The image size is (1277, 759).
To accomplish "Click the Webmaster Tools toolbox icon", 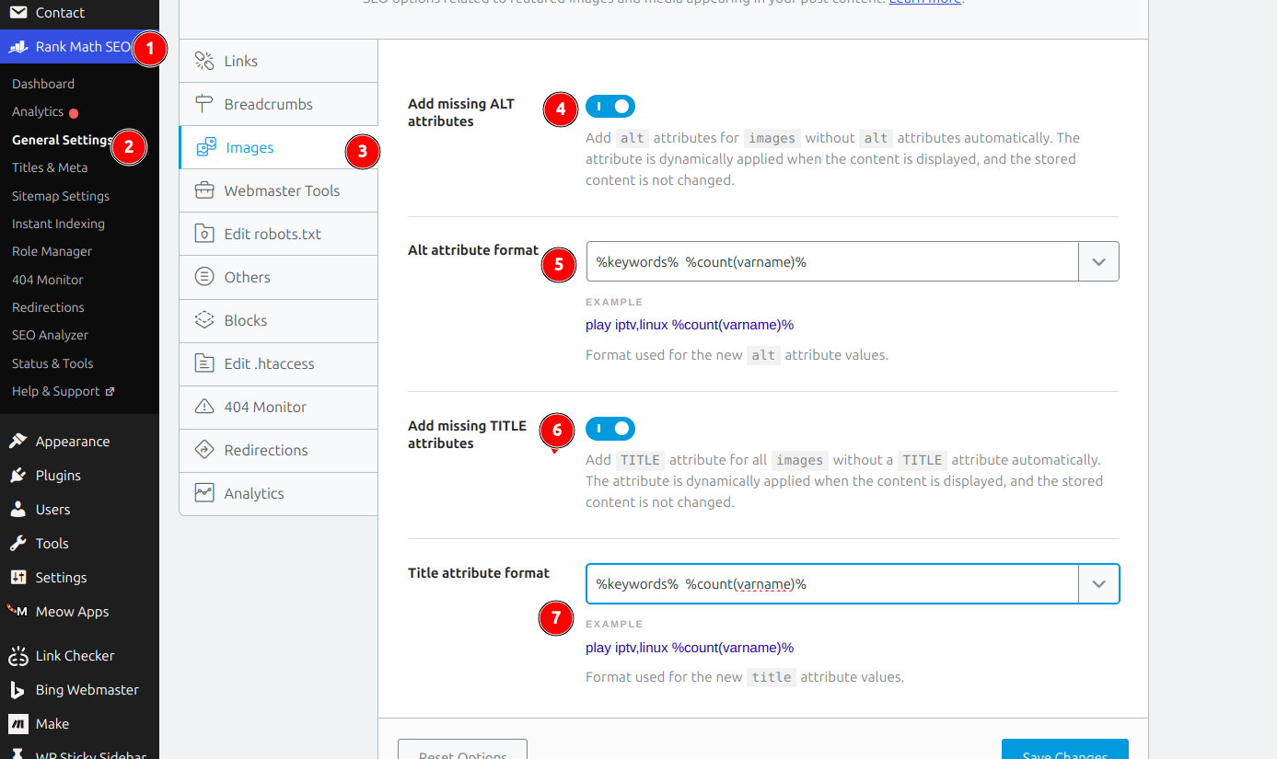I will pyautogui.click(x=204, y=191).
